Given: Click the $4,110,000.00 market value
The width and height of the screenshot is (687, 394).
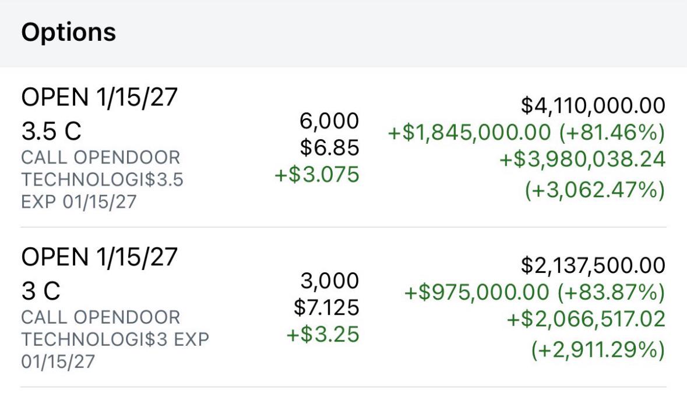Looking at the screenshot, I should [x=593, y=105].
